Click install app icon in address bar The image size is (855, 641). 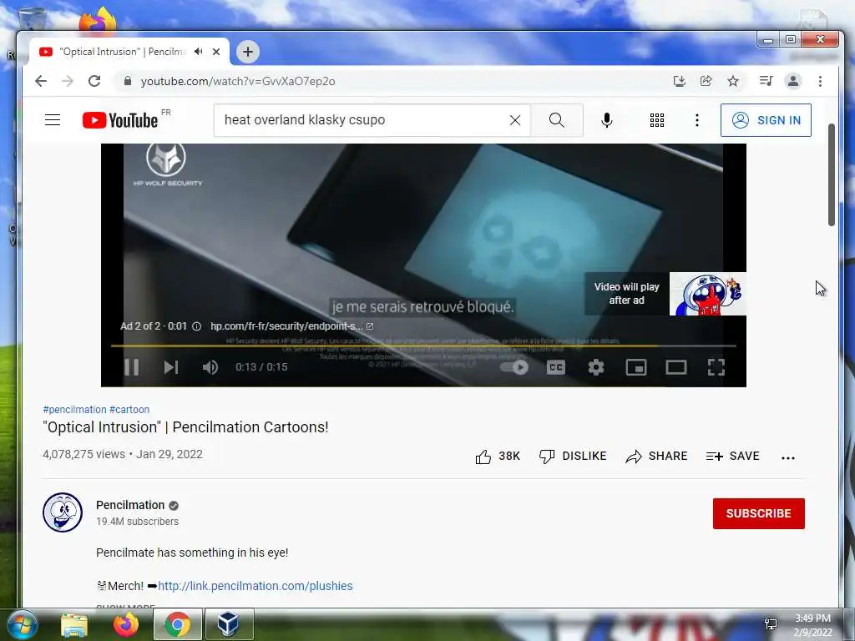click(x=679, y=81)
